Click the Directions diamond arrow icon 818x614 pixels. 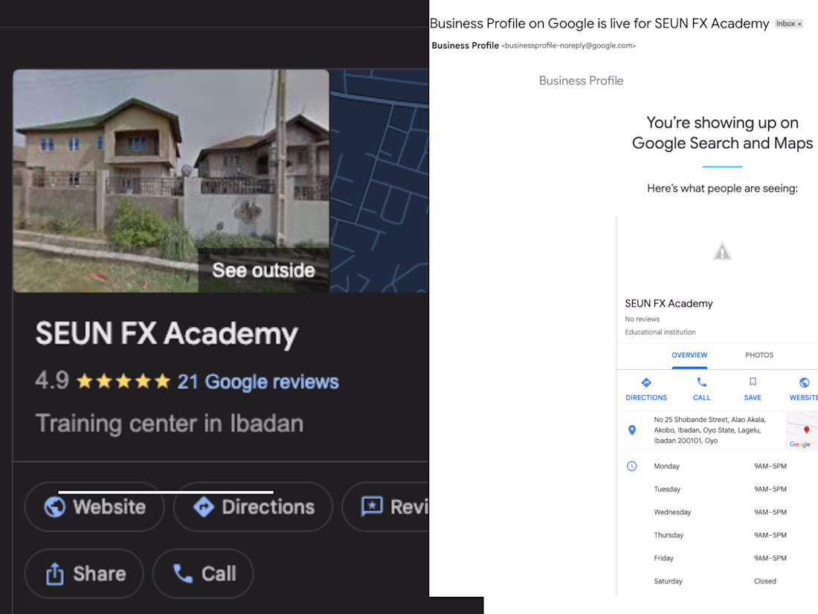[204, 506]
